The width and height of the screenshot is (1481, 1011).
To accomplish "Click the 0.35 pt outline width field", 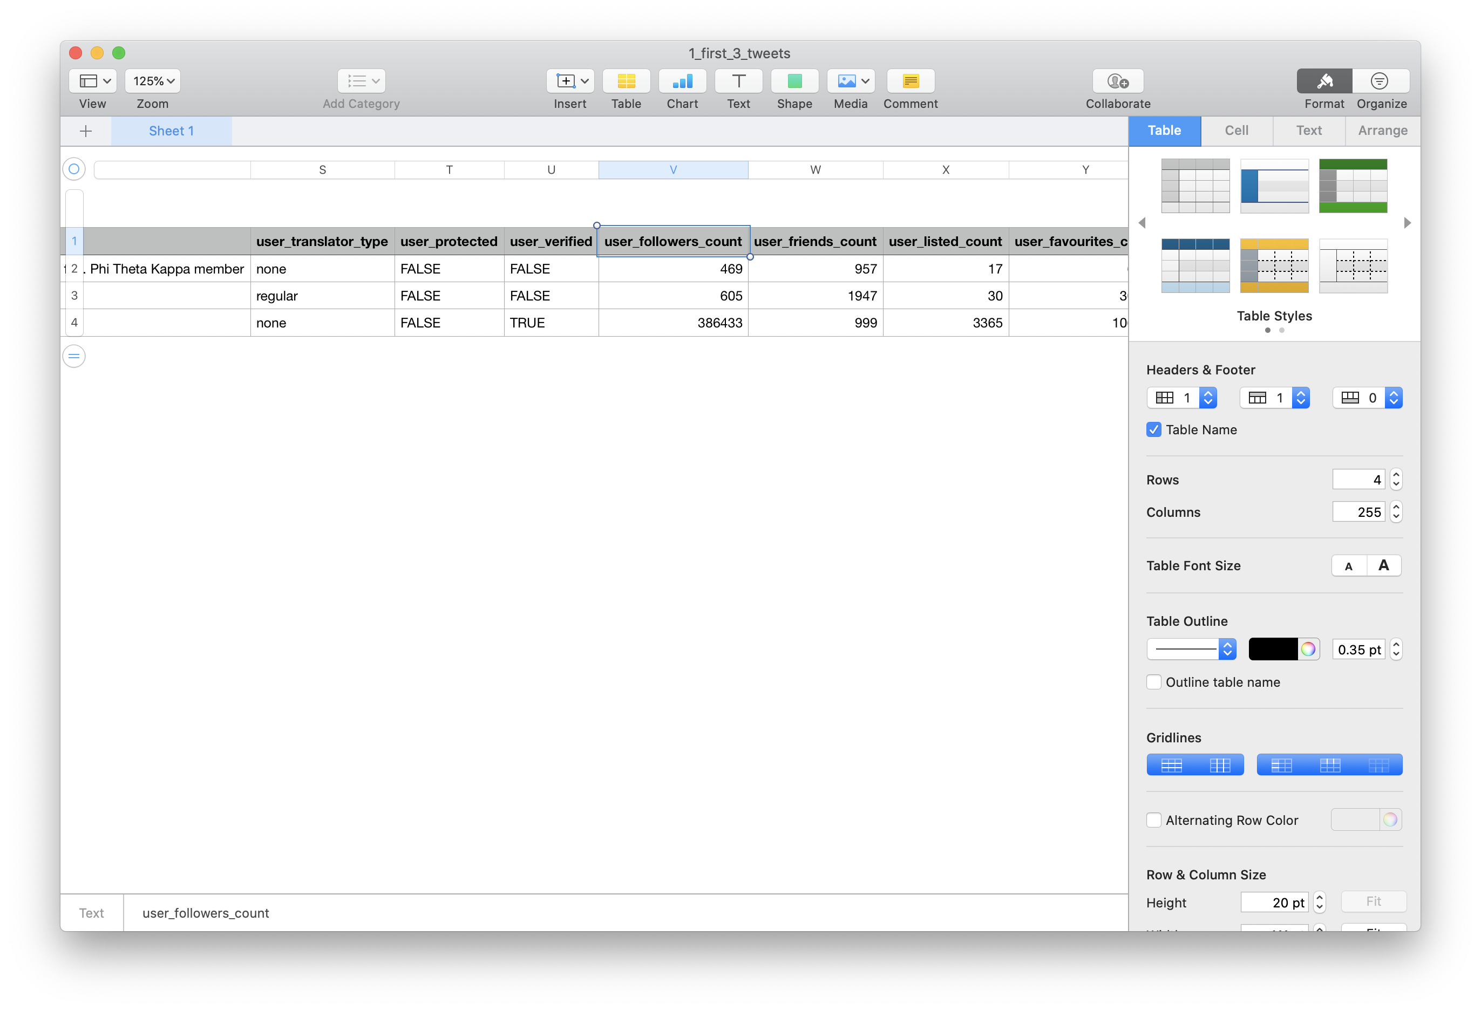I will [1358, 650].
